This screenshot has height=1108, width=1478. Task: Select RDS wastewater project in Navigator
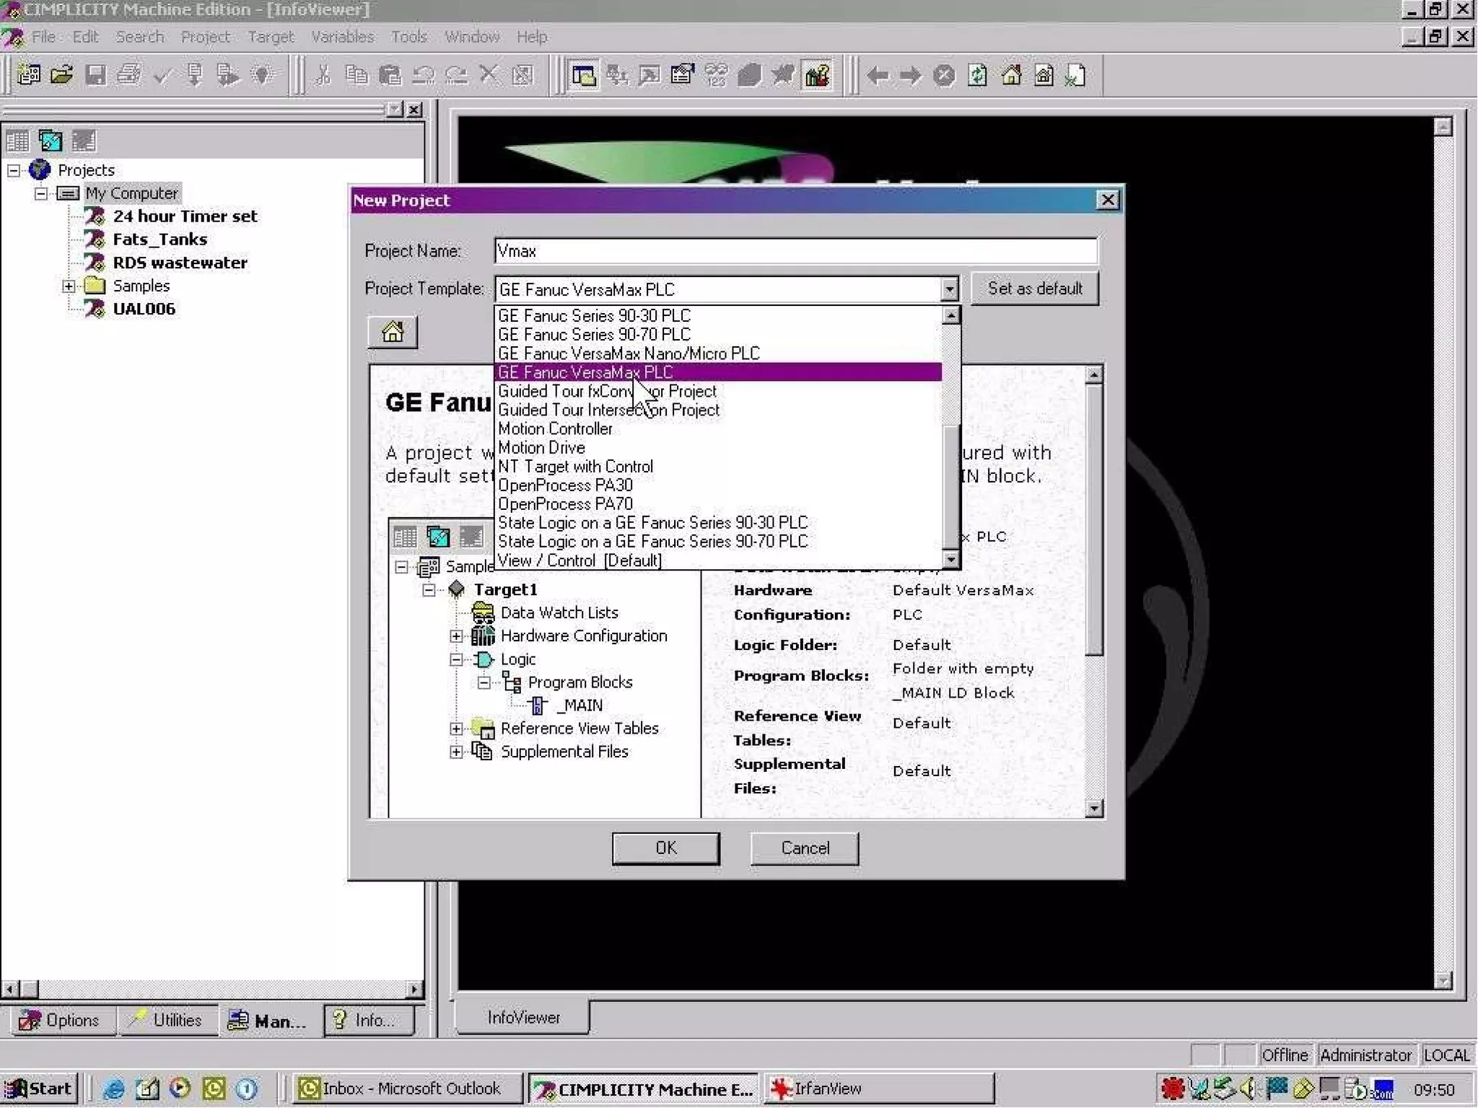click(x=180, y=263)
